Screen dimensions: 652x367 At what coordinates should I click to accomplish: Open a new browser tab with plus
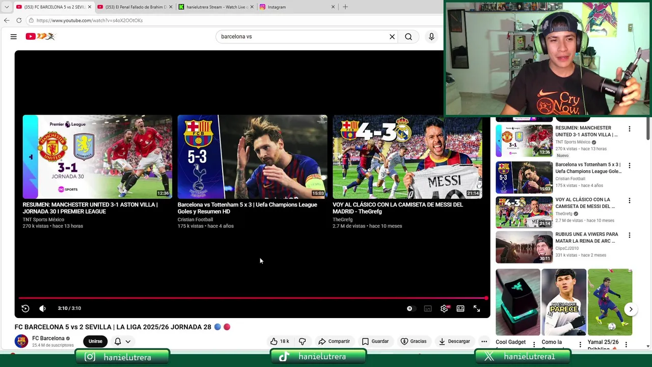tap(345, 7)
